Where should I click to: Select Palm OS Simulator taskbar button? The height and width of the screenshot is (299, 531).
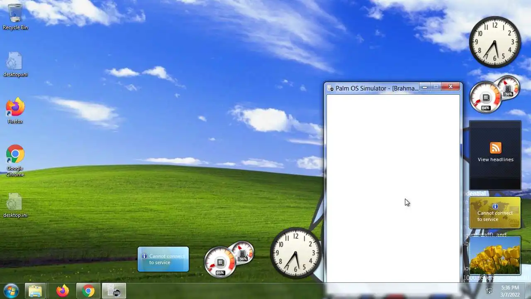[114, 291]
